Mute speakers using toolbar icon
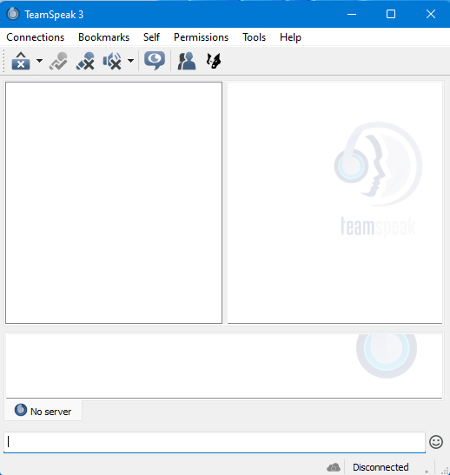The height and width of the screenshot is (475, 450). tap(112, 61)
